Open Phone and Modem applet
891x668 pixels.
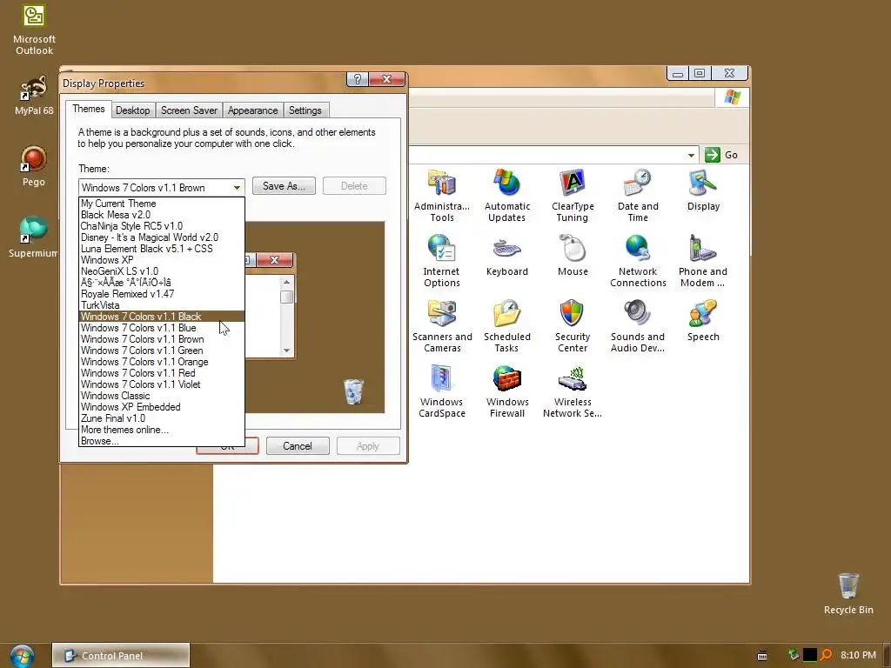tap(703, 261)
